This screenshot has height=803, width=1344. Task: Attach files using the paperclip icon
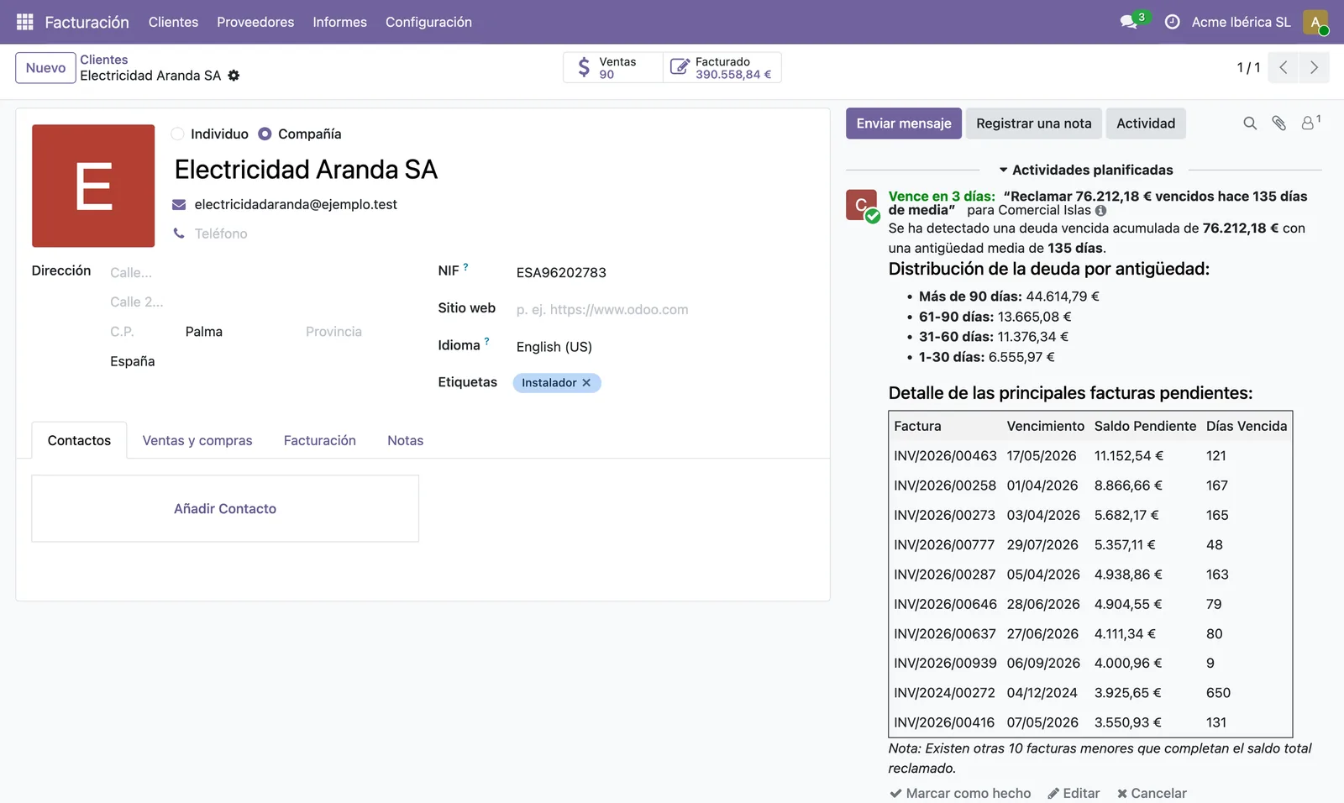1278,123
